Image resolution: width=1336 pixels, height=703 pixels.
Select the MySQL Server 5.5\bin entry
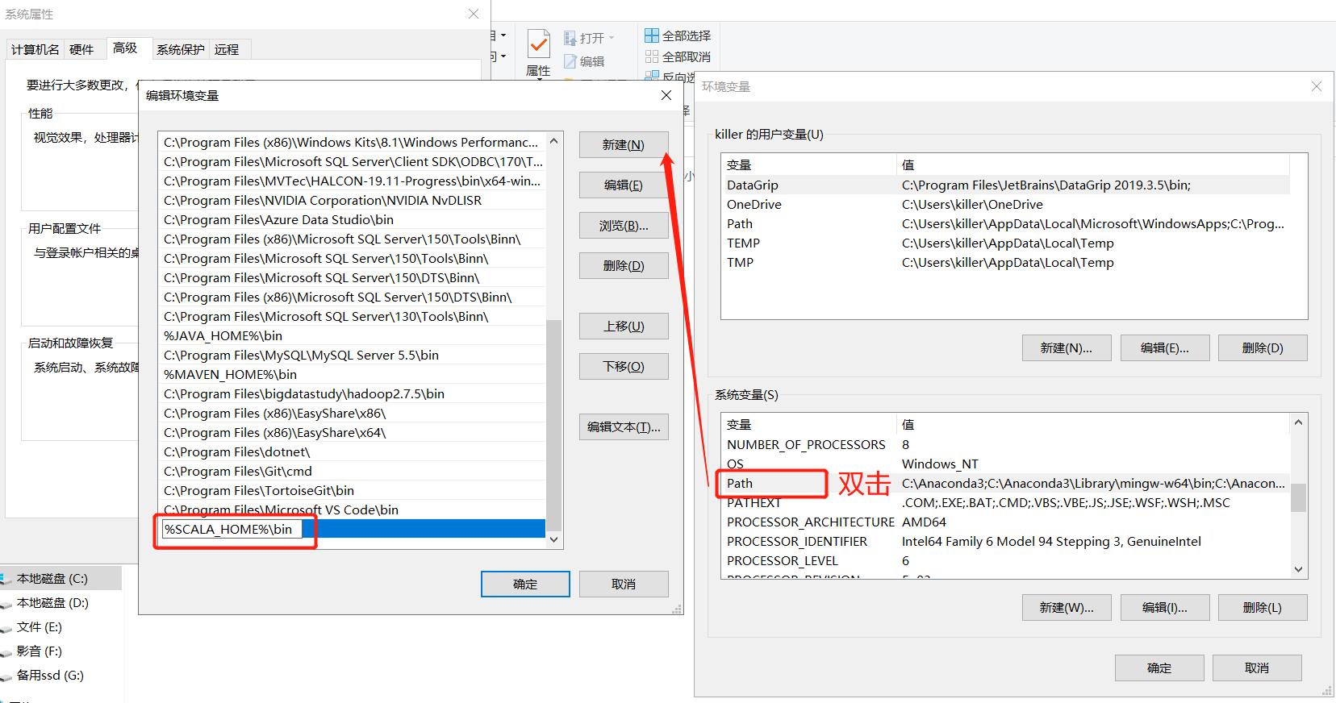pos(353,356)
